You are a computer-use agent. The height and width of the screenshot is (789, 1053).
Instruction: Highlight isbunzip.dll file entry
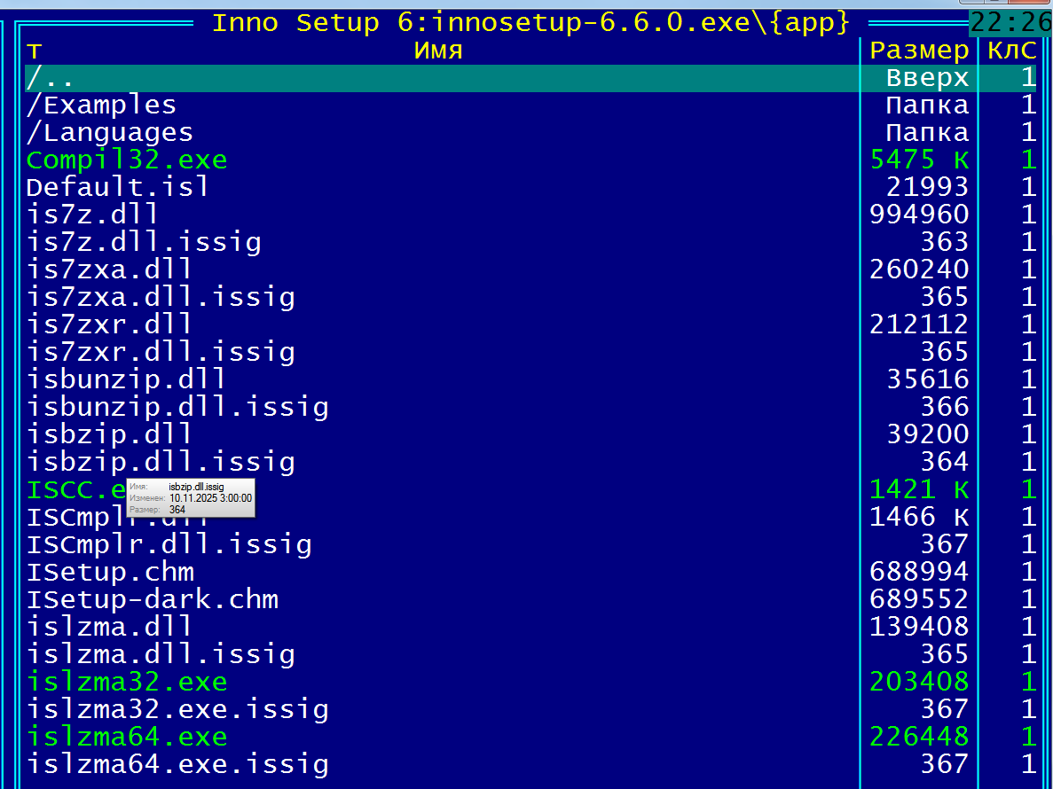point(126,379)
